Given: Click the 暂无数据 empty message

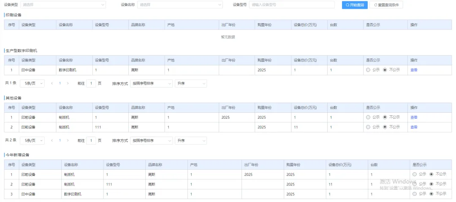Looking at the screenshot, I should 228,37.
